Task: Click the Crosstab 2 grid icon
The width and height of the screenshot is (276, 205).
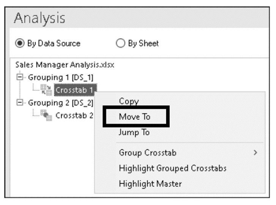Action: [x=46, y=115]
